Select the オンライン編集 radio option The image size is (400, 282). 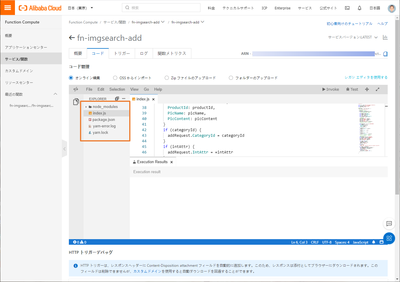point(71,78)
